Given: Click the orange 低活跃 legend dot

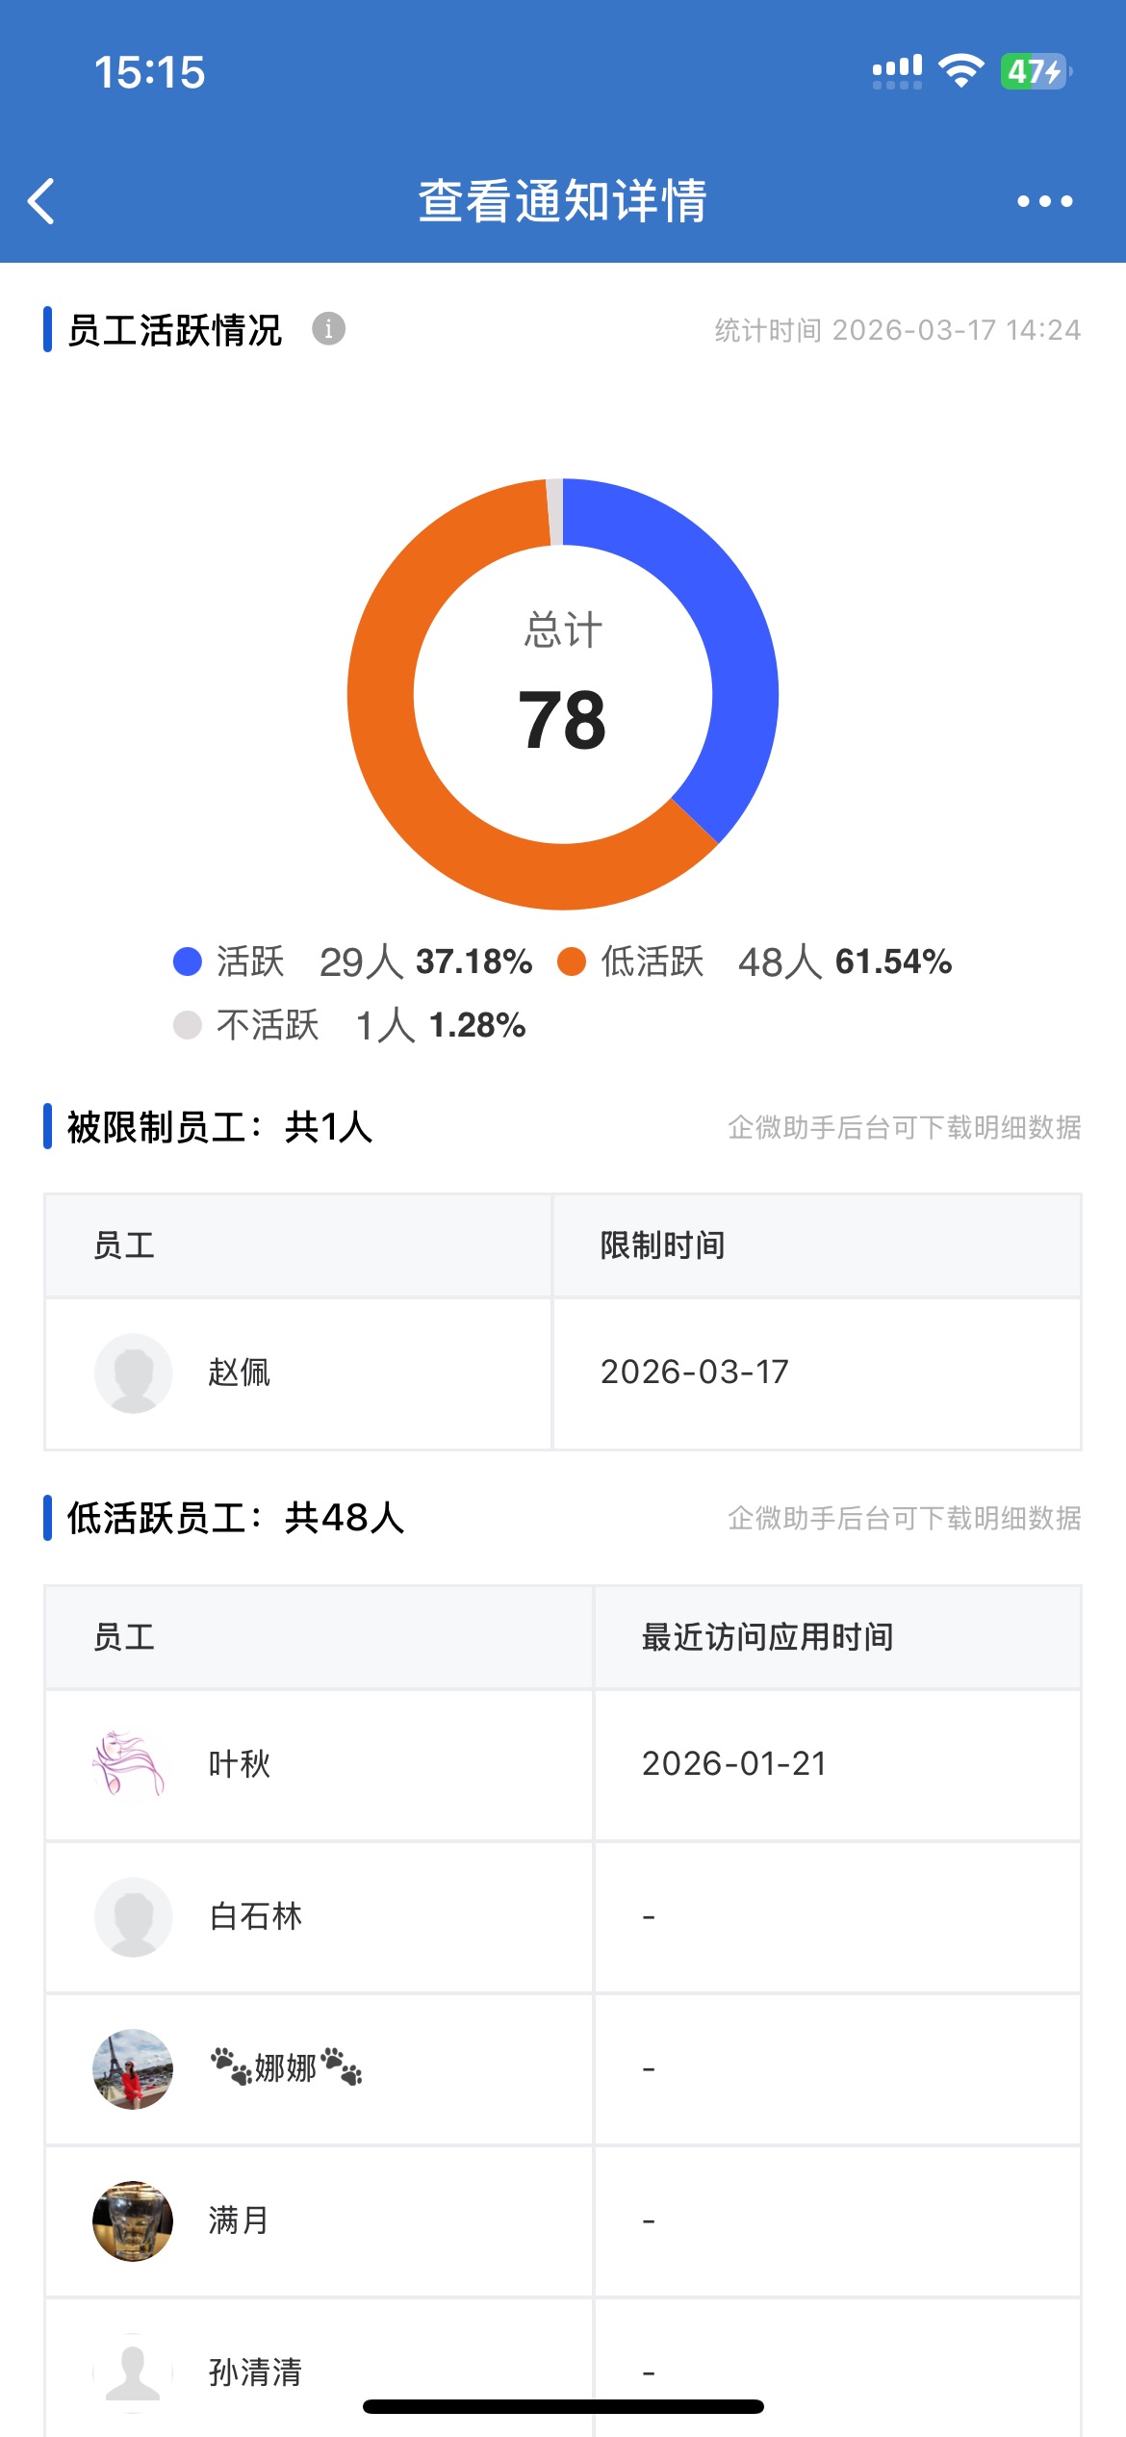Looking at the screenshot, I should tap(572, 962).
